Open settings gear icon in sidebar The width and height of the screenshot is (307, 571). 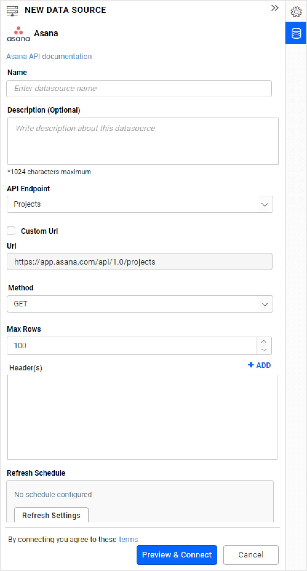coord(296,12)
